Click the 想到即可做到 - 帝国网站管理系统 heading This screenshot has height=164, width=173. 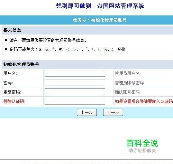[100, 6]
